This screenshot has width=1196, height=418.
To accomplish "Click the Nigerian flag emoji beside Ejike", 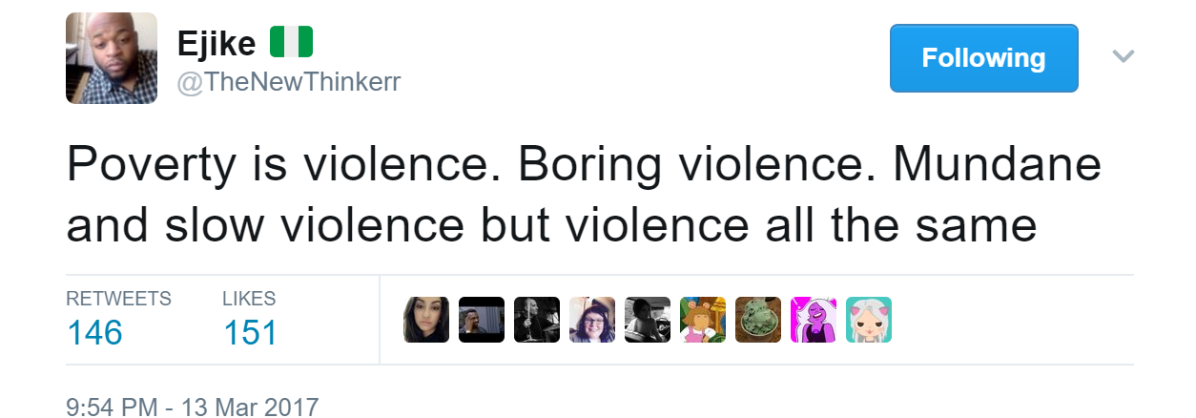I will 292,43.
